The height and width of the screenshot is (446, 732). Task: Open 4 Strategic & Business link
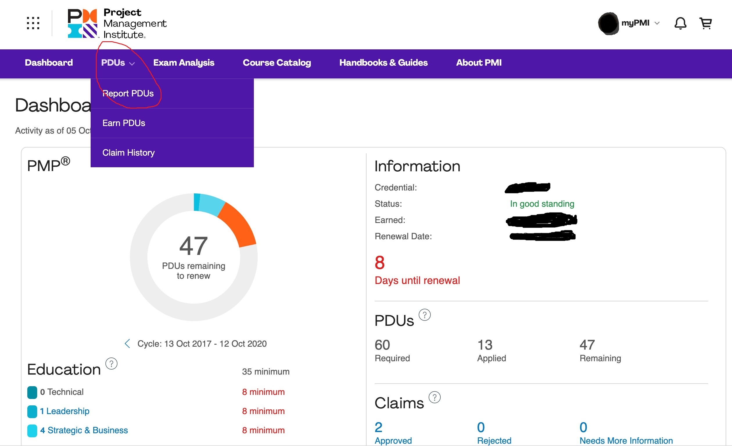[x=84, y=430]
